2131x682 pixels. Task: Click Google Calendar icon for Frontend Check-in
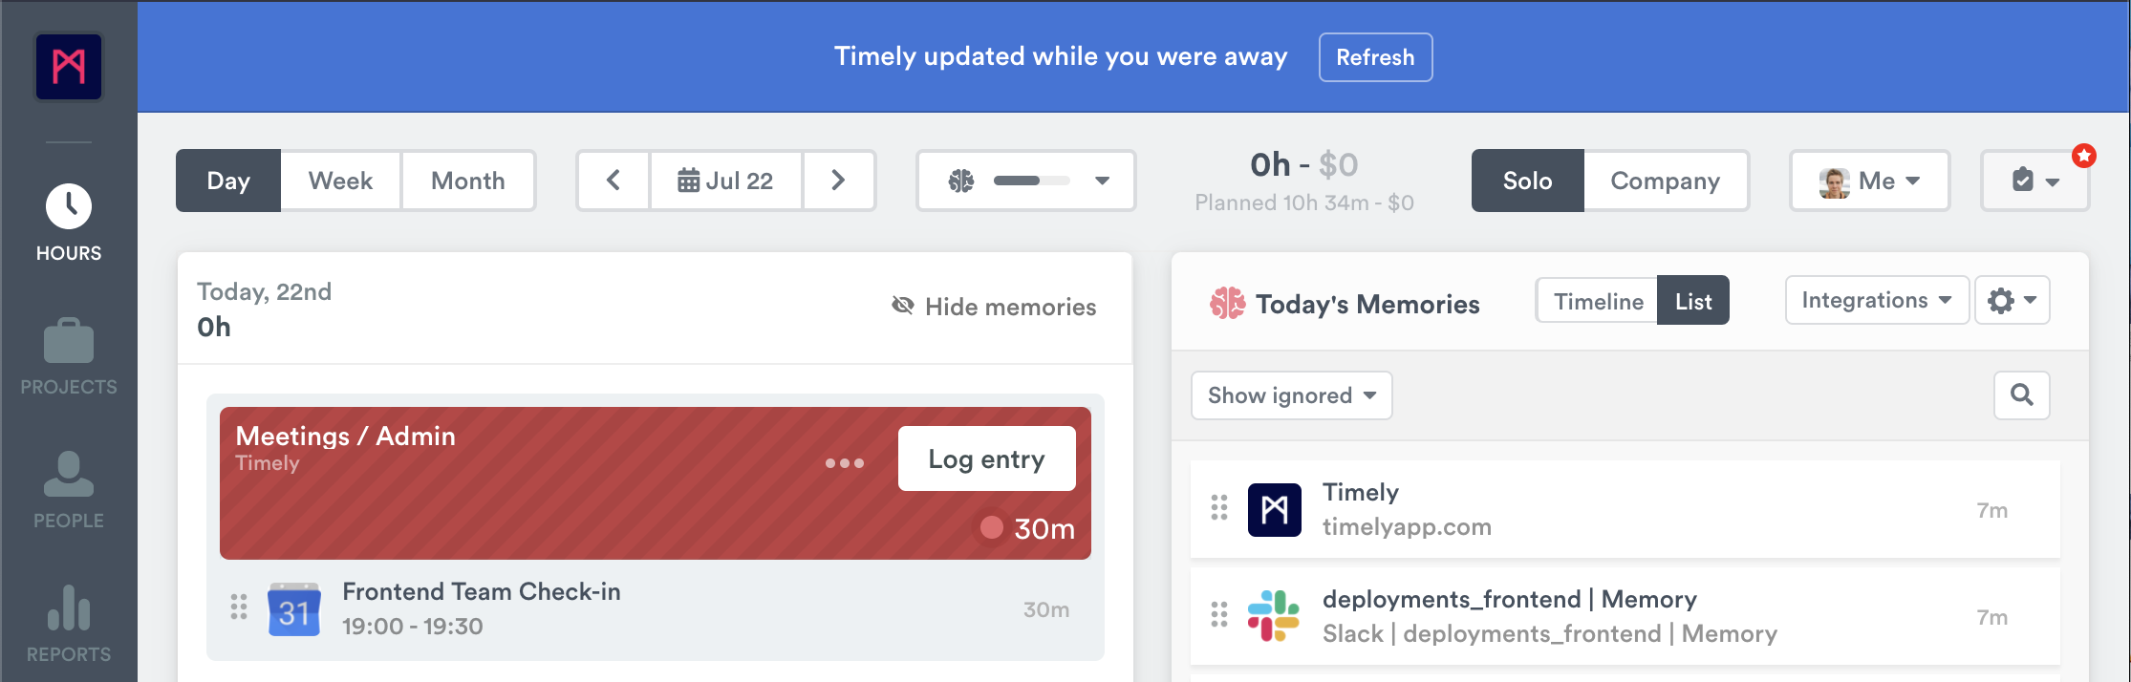[x=294, y=609]
